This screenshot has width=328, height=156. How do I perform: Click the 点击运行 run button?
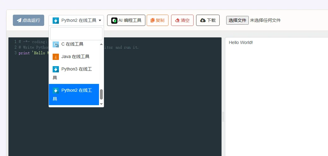coord(29,20)
